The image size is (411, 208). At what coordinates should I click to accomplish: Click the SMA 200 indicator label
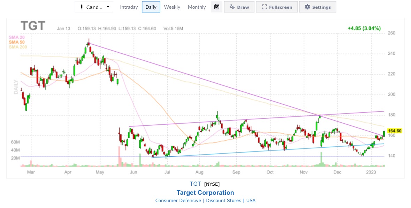point(18,47)
